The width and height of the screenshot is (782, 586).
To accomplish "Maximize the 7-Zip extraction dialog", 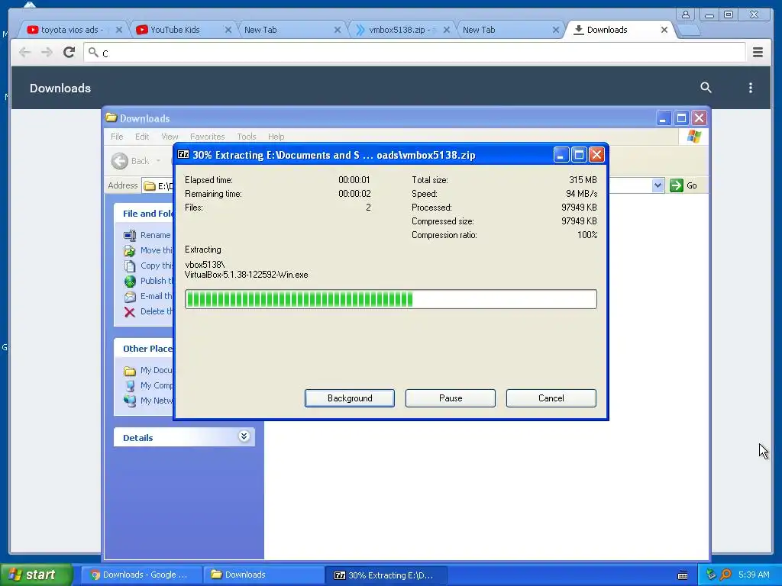I will point(579,155).
